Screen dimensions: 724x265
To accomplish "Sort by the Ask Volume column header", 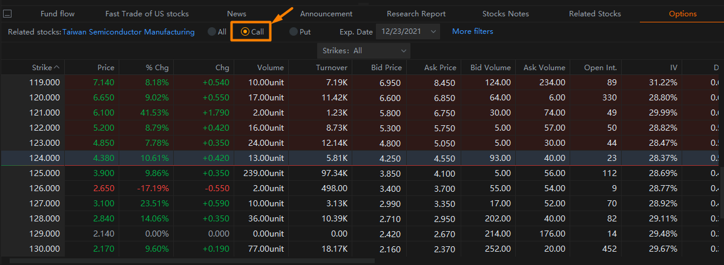I will pyautogui.click(x=544, y=67).
